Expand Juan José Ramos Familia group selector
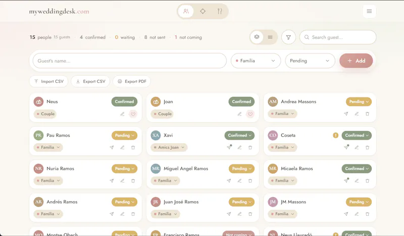 166,214
